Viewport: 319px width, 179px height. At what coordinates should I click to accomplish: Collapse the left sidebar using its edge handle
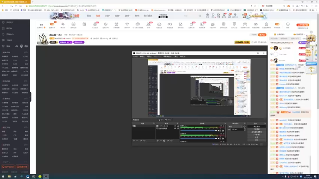click(x=31, y=97)
